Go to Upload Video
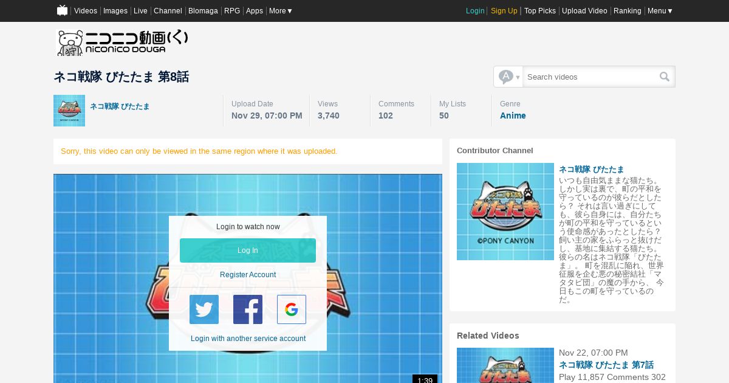This screenshot has width=729, height=383. (x=584, y=11)
